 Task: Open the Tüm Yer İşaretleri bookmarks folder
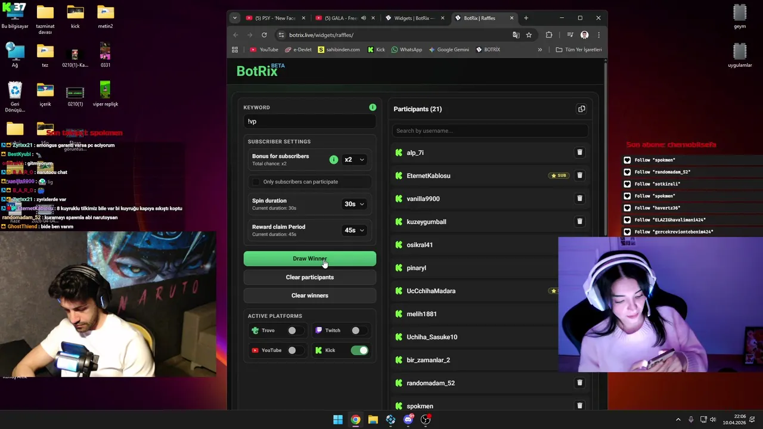pyautogui.click(x=579, y=49)
